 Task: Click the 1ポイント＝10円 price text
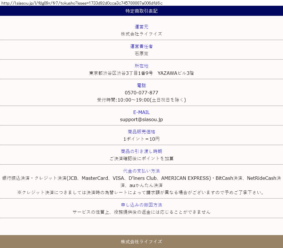141,139
